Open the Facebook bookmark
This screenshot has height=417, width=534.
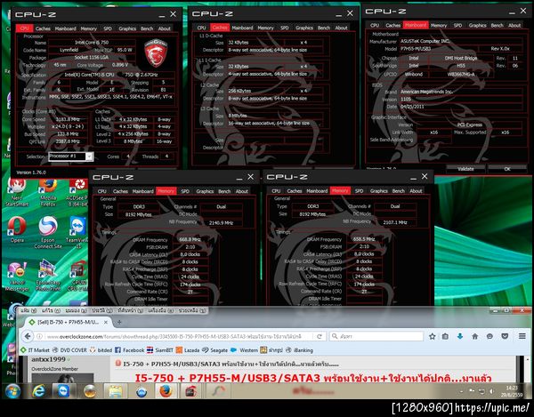[x=129, y=350]
